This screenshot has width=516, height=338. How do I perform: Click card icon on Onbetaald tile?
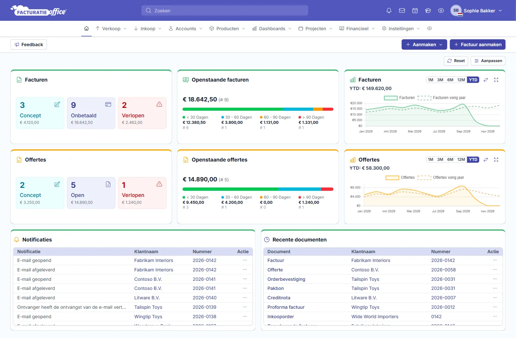click(108, 104)
